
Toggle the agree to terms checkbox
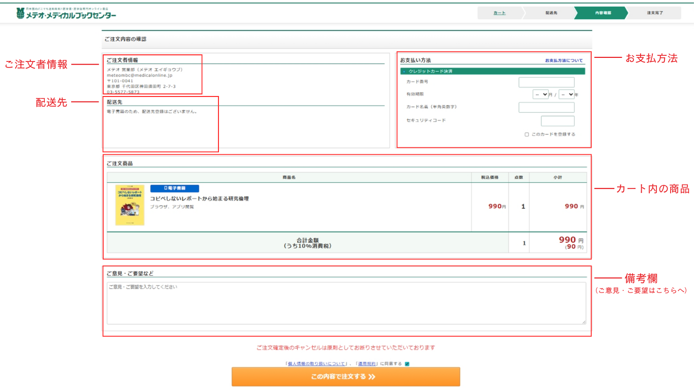click(407, 364)
